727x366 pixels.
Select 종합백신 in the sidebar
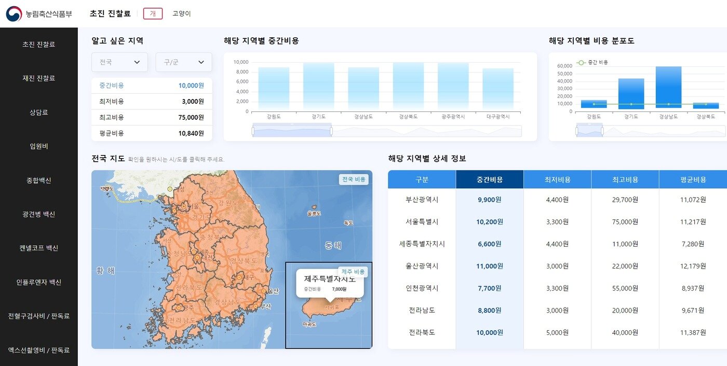[38, 180]
